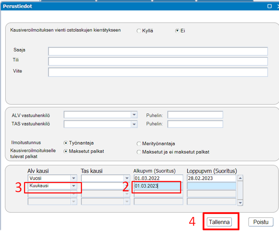Viewport: 279px width, 232px height.
Task: Click the Tili input field
Action: (x=158, y=61)
